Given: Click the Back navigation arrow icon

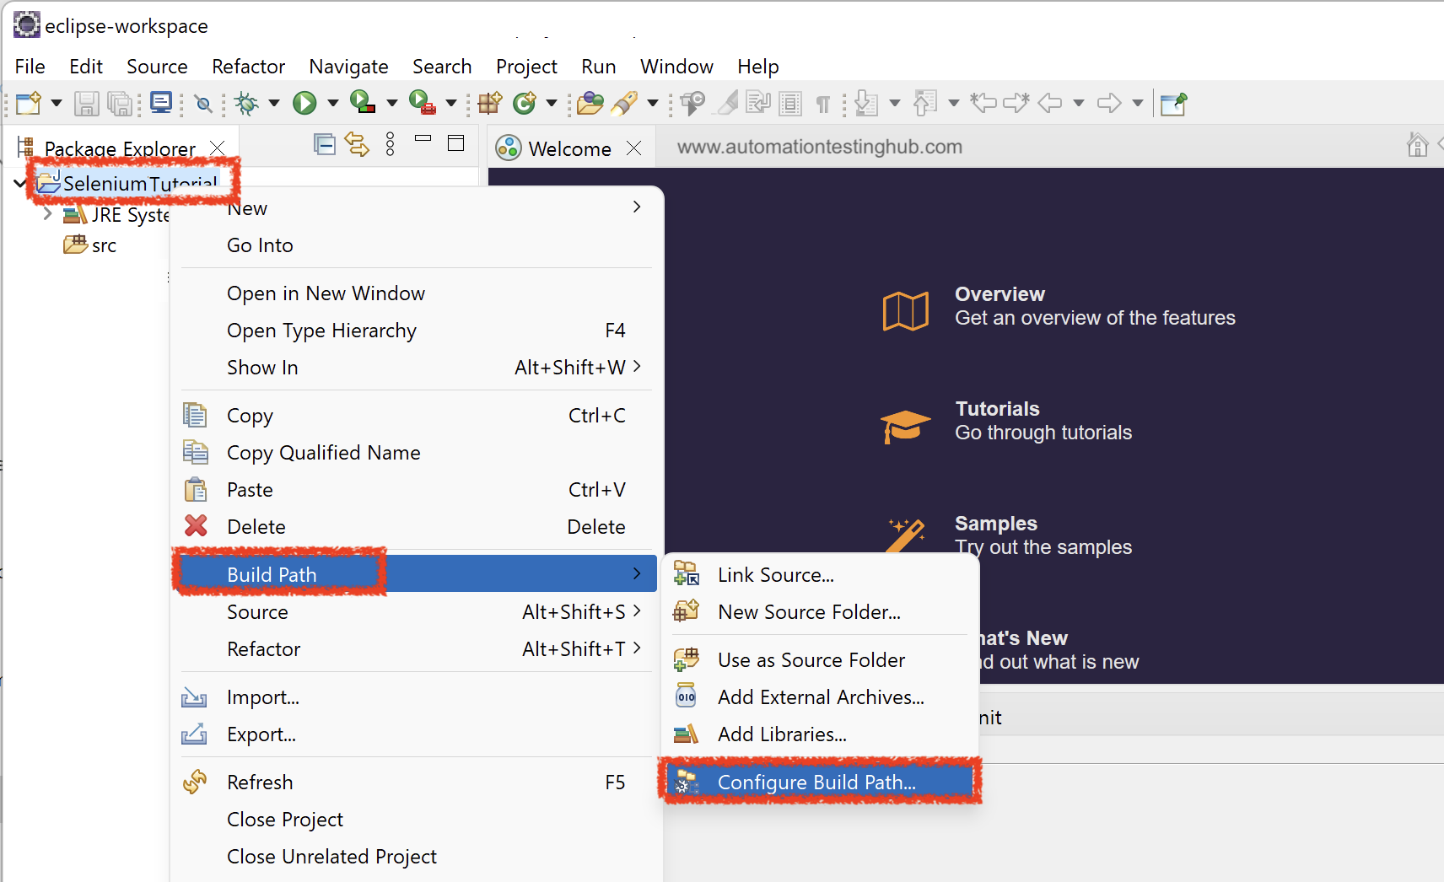Looking at the screenshot, I should 1050,103.
